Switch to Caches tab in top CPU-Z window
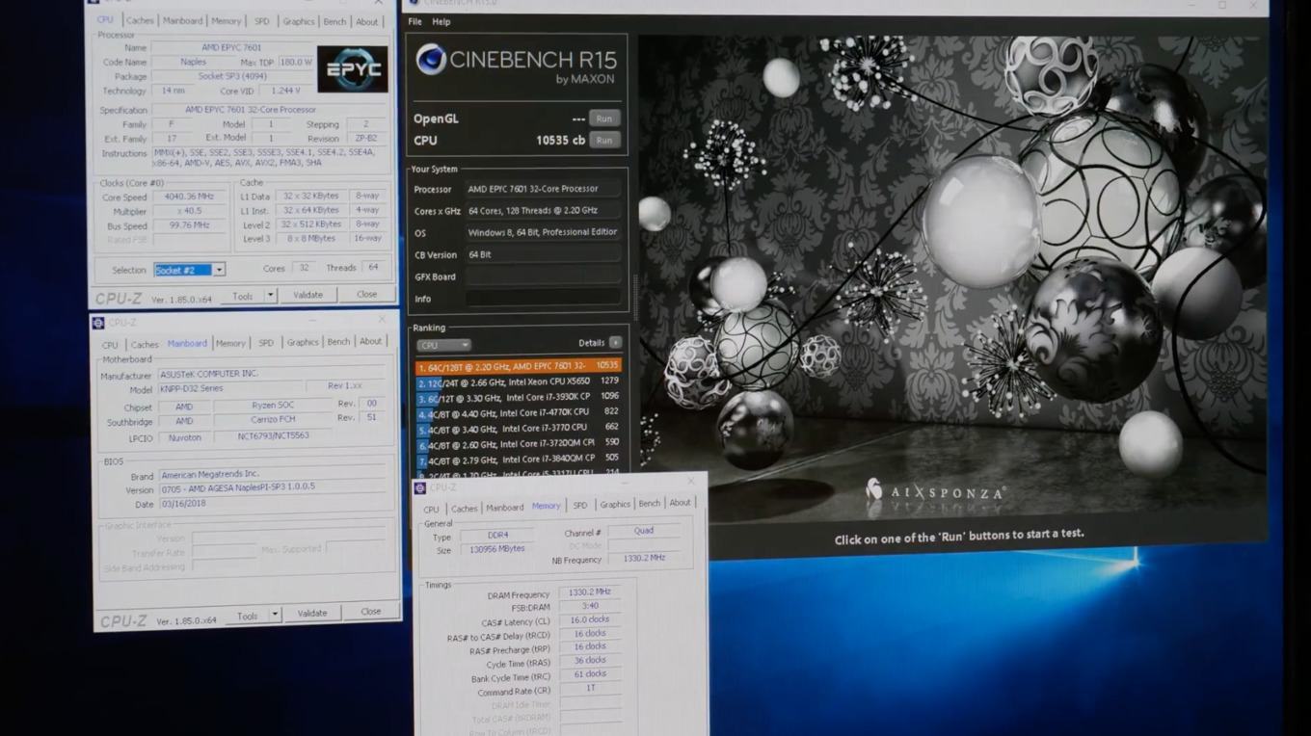This screenshot has width=1311, height=736. (x=140, y=20)
